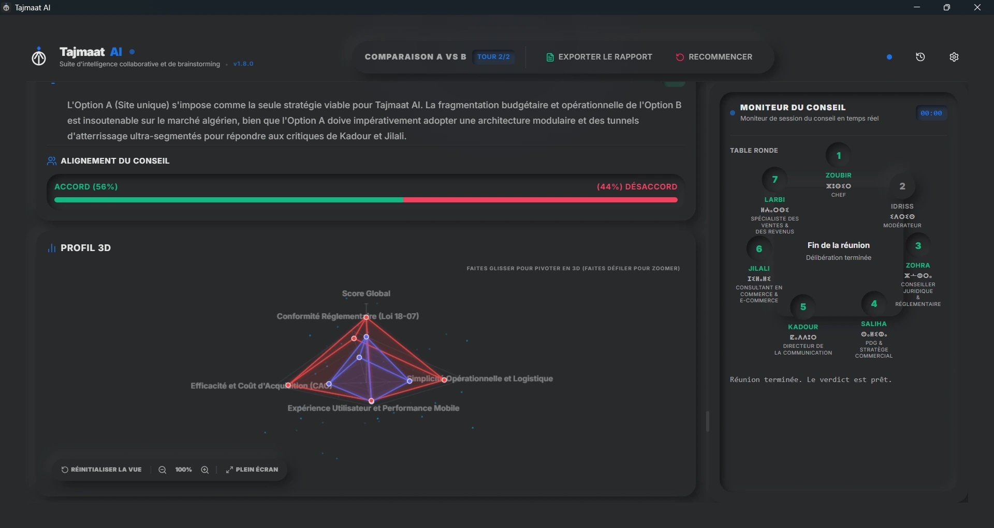Open the settings gear icon
Viewport: 994px width, 528px height.
954,57
